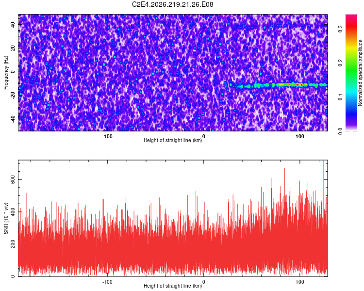364x291 pixels.
Task: Click the 0.3 label on the colorbar
Action: 341,29
